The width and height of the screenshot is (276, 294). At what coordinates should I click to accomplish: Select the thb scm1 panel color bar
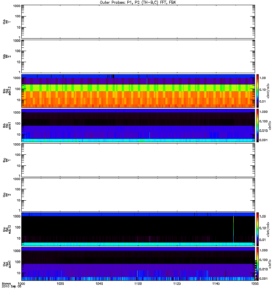pyautogui.click(x=258, y=125)
